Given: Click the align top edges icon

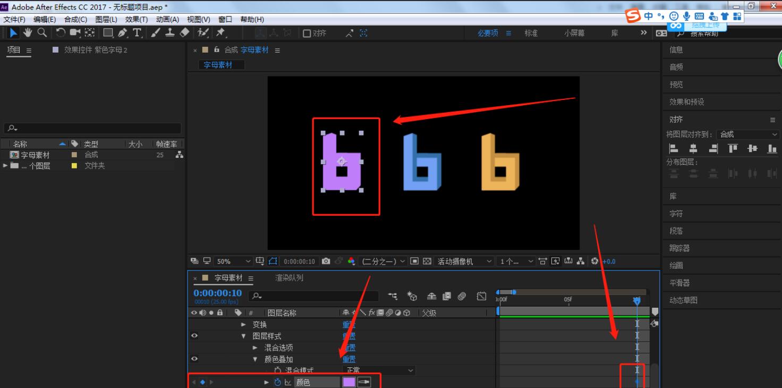Looking at the screenshot, I should [733, 149].
